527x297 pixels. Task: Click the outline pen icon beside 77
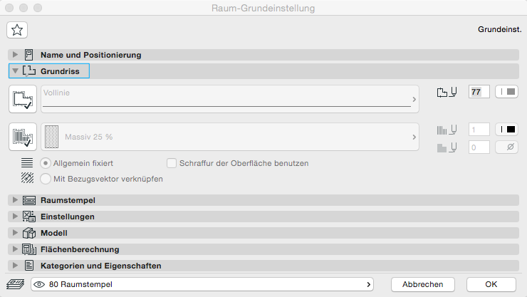(x=447, y=92)
